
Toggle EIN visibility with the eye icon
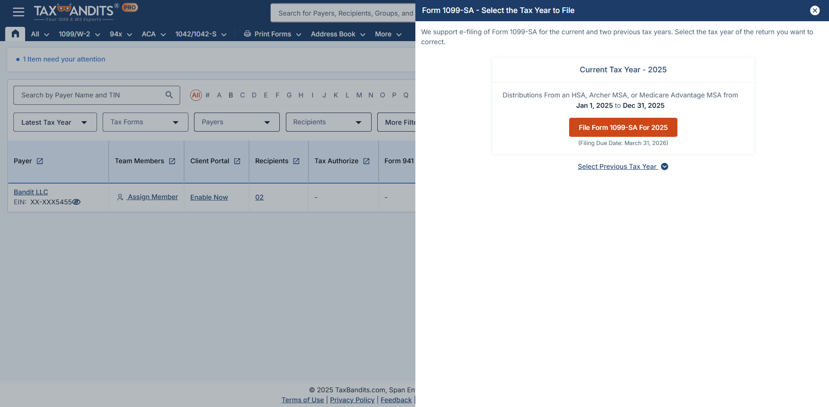[77, 202]
